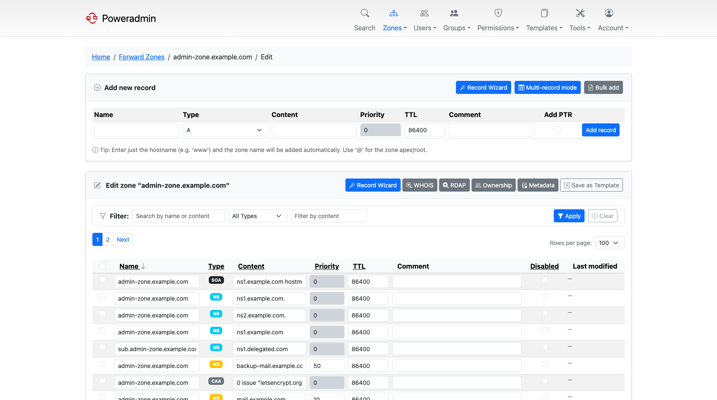Click the Zones network icon
The width and height of the screenshot is (717, 400).
pyautogui.click(x=394, y=13)
